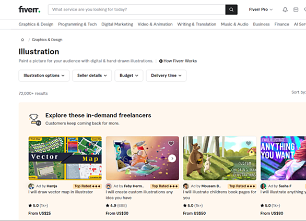Open Mousam B's seller avatar

[x=186, y=186]
